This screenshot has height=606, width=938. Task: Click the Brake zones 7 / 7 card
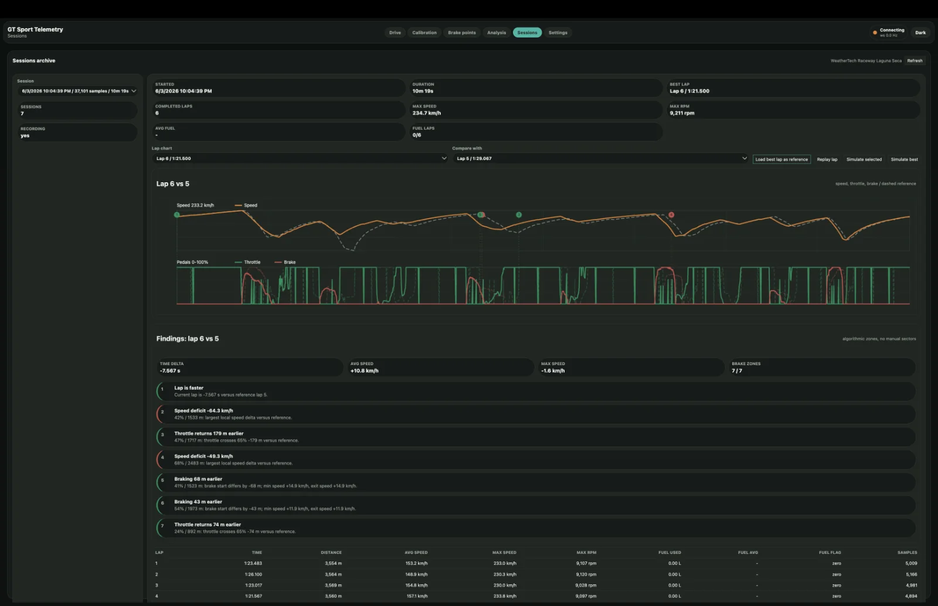pos(822,367)
